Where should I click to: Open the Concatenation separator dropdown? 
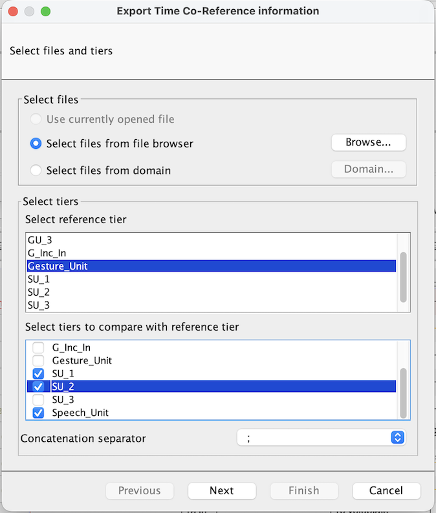click(x=321, y=438)
